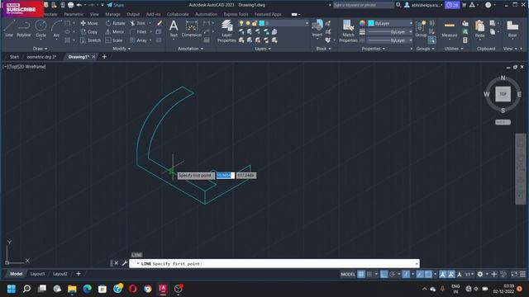
Task: Click the keyword search input field
Action: pyautogui.click(x=363, y=5)
